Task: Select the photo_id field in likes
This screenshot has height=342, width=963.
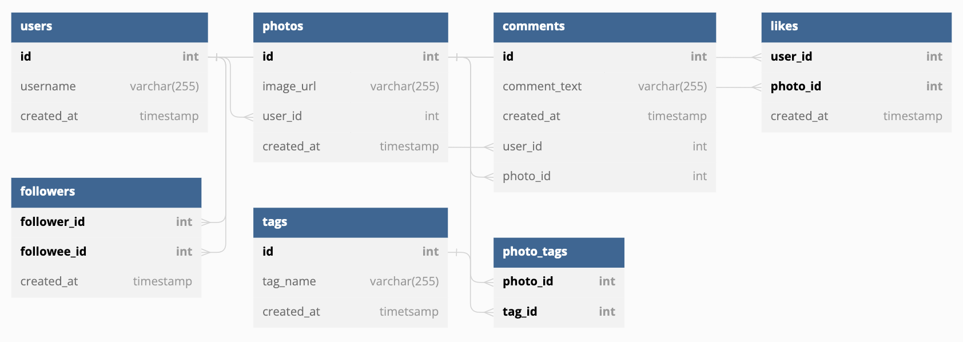Action: [x=856, y=86]
